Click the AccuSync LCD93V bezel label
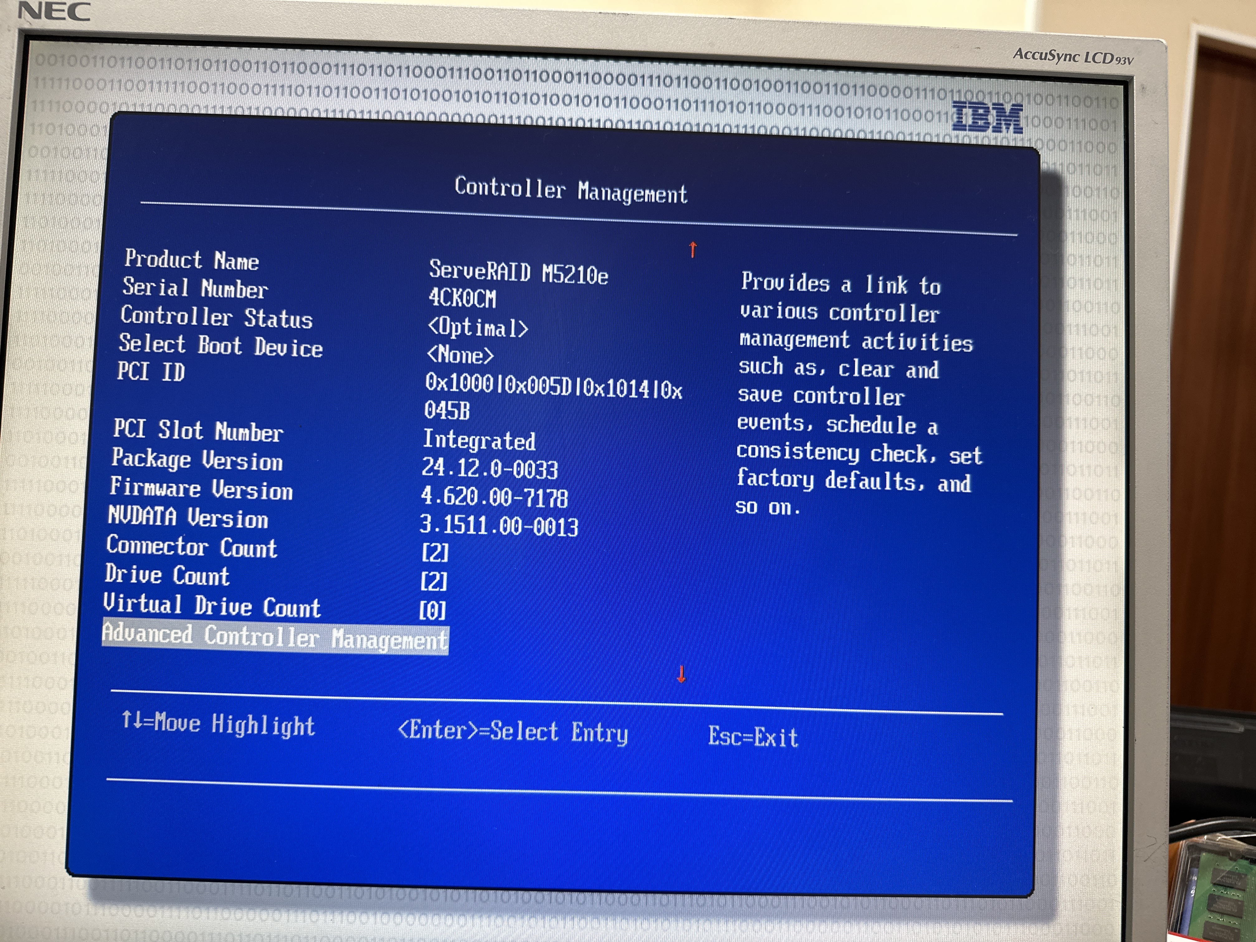 1073,57
